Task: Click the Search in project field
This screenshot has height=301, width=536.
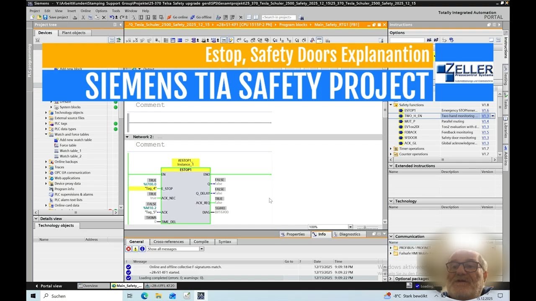Action: pos(278,17)
